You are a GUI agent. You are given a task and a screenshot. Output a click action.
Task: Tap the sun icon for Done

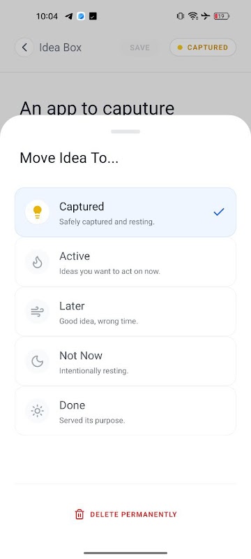pyautogui.click(x=38, y=411)
